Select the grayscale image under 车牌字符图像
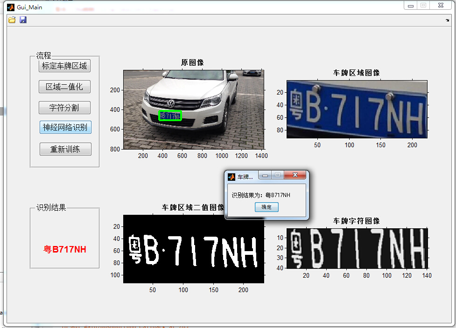 (x=357, y=248)
